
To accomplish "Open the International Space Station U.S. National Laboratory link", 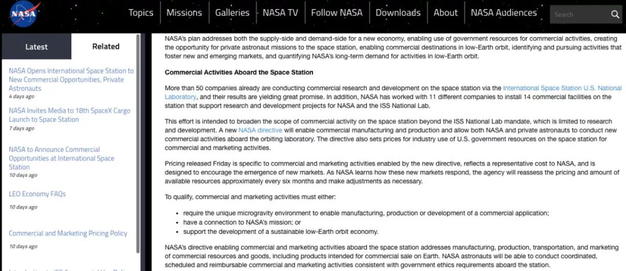I will 562,88.
